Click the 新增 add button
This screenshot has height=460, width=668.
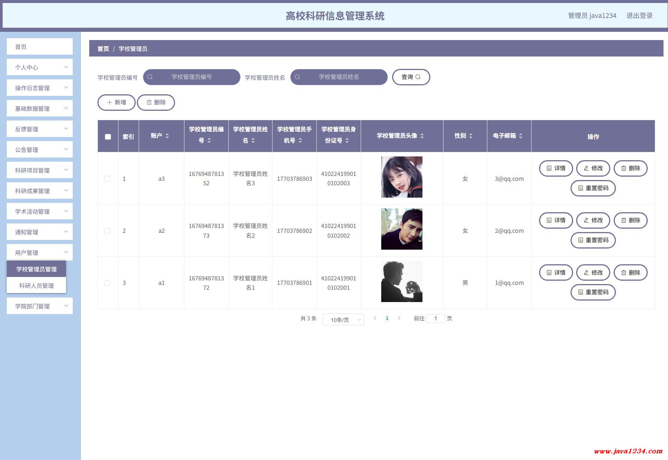click(x=117, y=103)
